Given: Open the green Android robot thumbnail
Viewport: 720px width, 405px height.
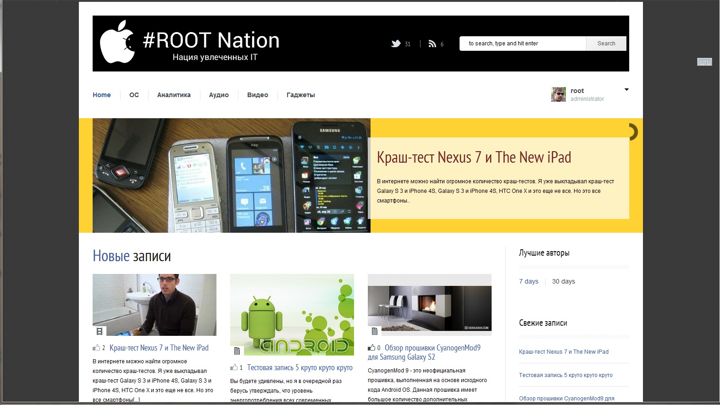Looking at the screenshot, I should 292,315.
